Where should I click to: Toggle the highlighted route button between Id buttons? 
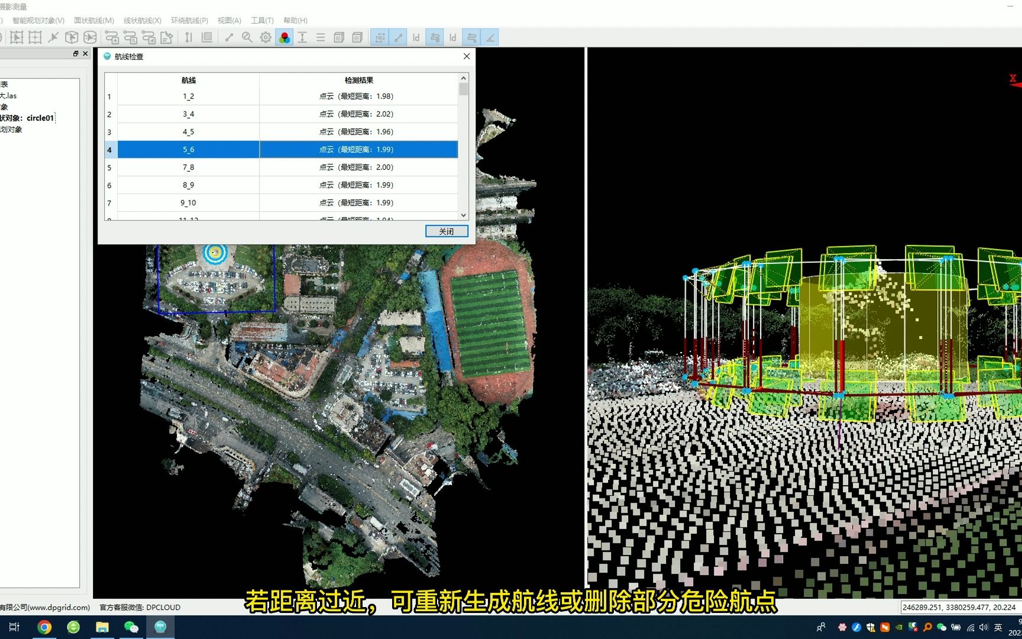click(x=435, y=37)
